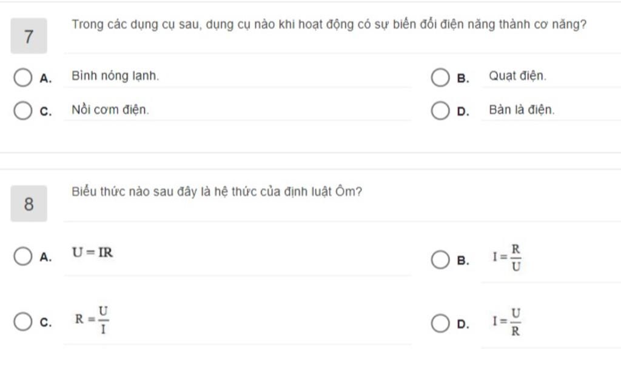This screenshot has height=367, width=621.
Task: Click the 'Bình nóng lạnh.' answer text
Action: (115, 76)
